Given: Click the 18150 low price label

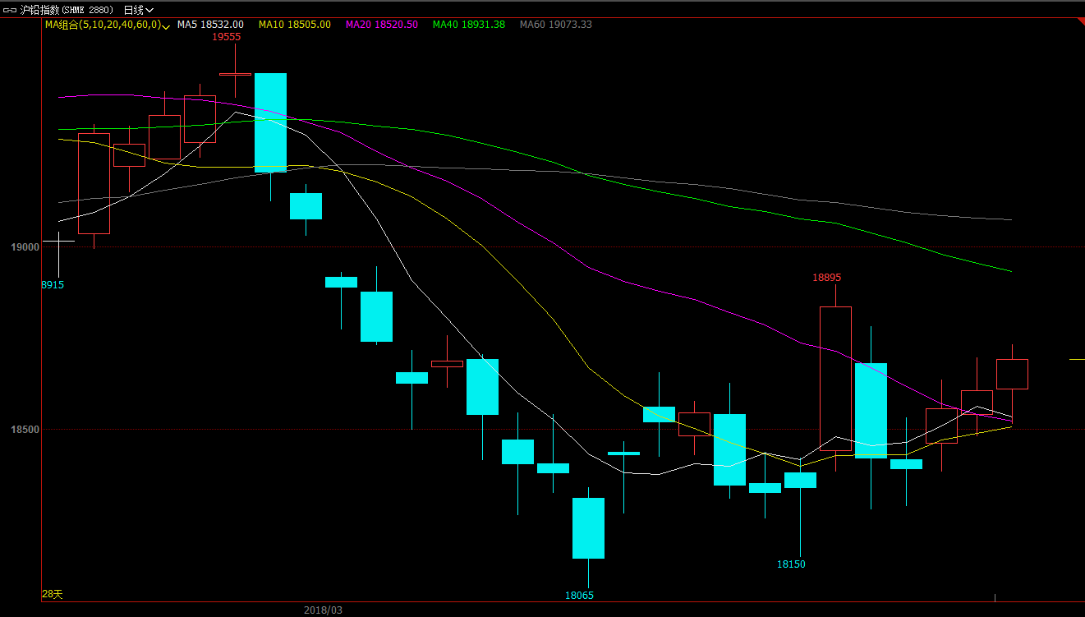Looking at the screenshot, I should coord(791,564).
